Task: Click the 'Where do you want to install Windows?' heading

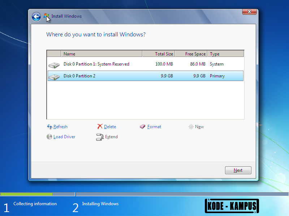Action: (x=96, y=35)
